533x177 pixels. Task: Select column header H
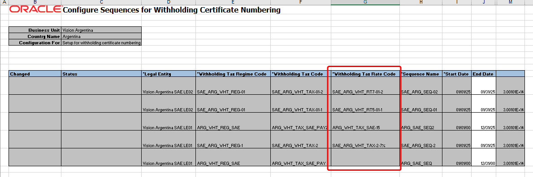[421, 2]
